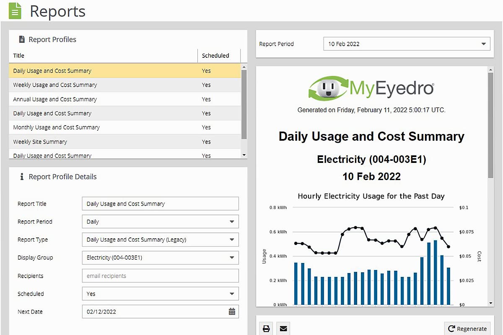Click the Report Title input field
Screen dimensions: 503x335
[160, 204]
